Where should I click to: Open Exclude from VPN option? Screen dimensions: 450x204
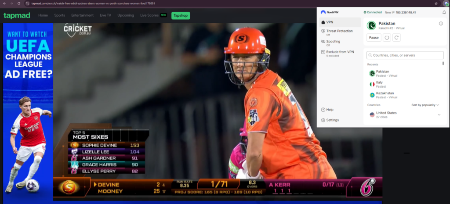(340, 53)
